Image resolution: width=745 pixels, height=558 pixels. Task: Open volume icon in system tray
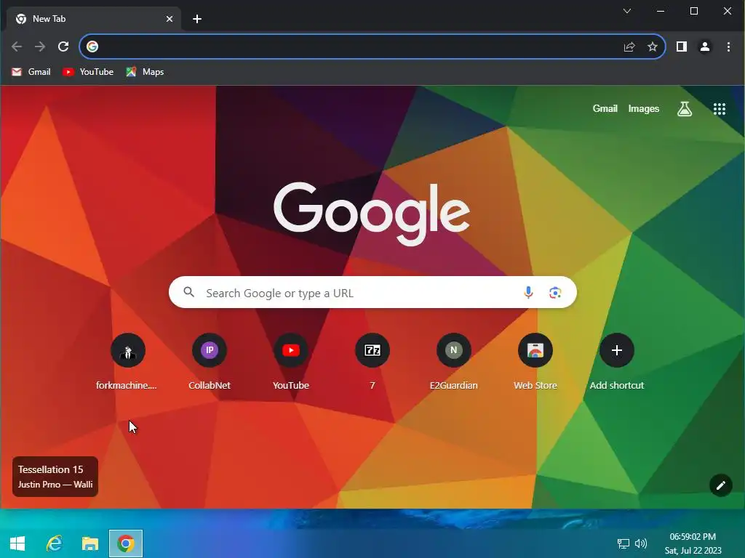(x=640, y=543)
